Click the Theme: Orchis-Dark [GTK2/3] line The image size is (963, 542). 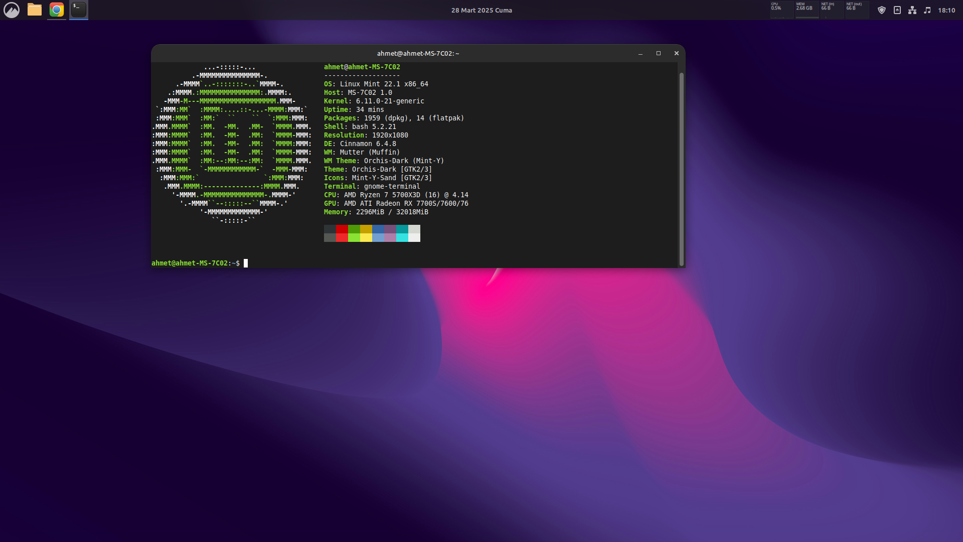click(x=378, y=169)
